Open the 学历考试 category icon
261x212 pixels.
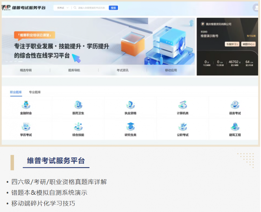[x=26, y=126]
